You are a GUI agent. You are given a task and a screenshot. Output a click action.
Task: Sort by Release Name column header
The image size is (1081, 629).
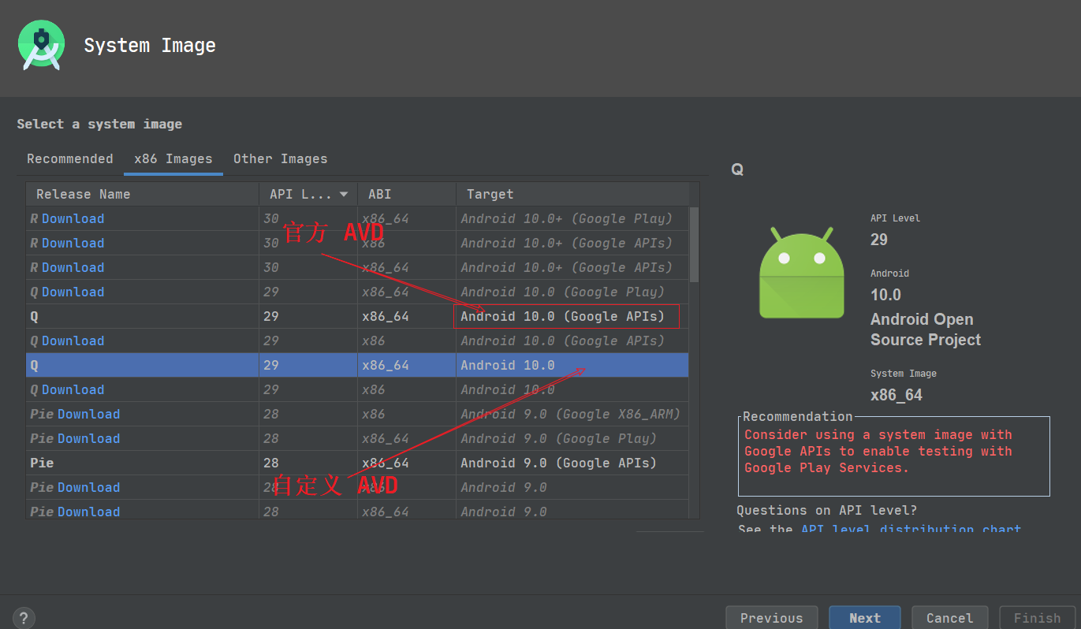(x=143, y=194)
